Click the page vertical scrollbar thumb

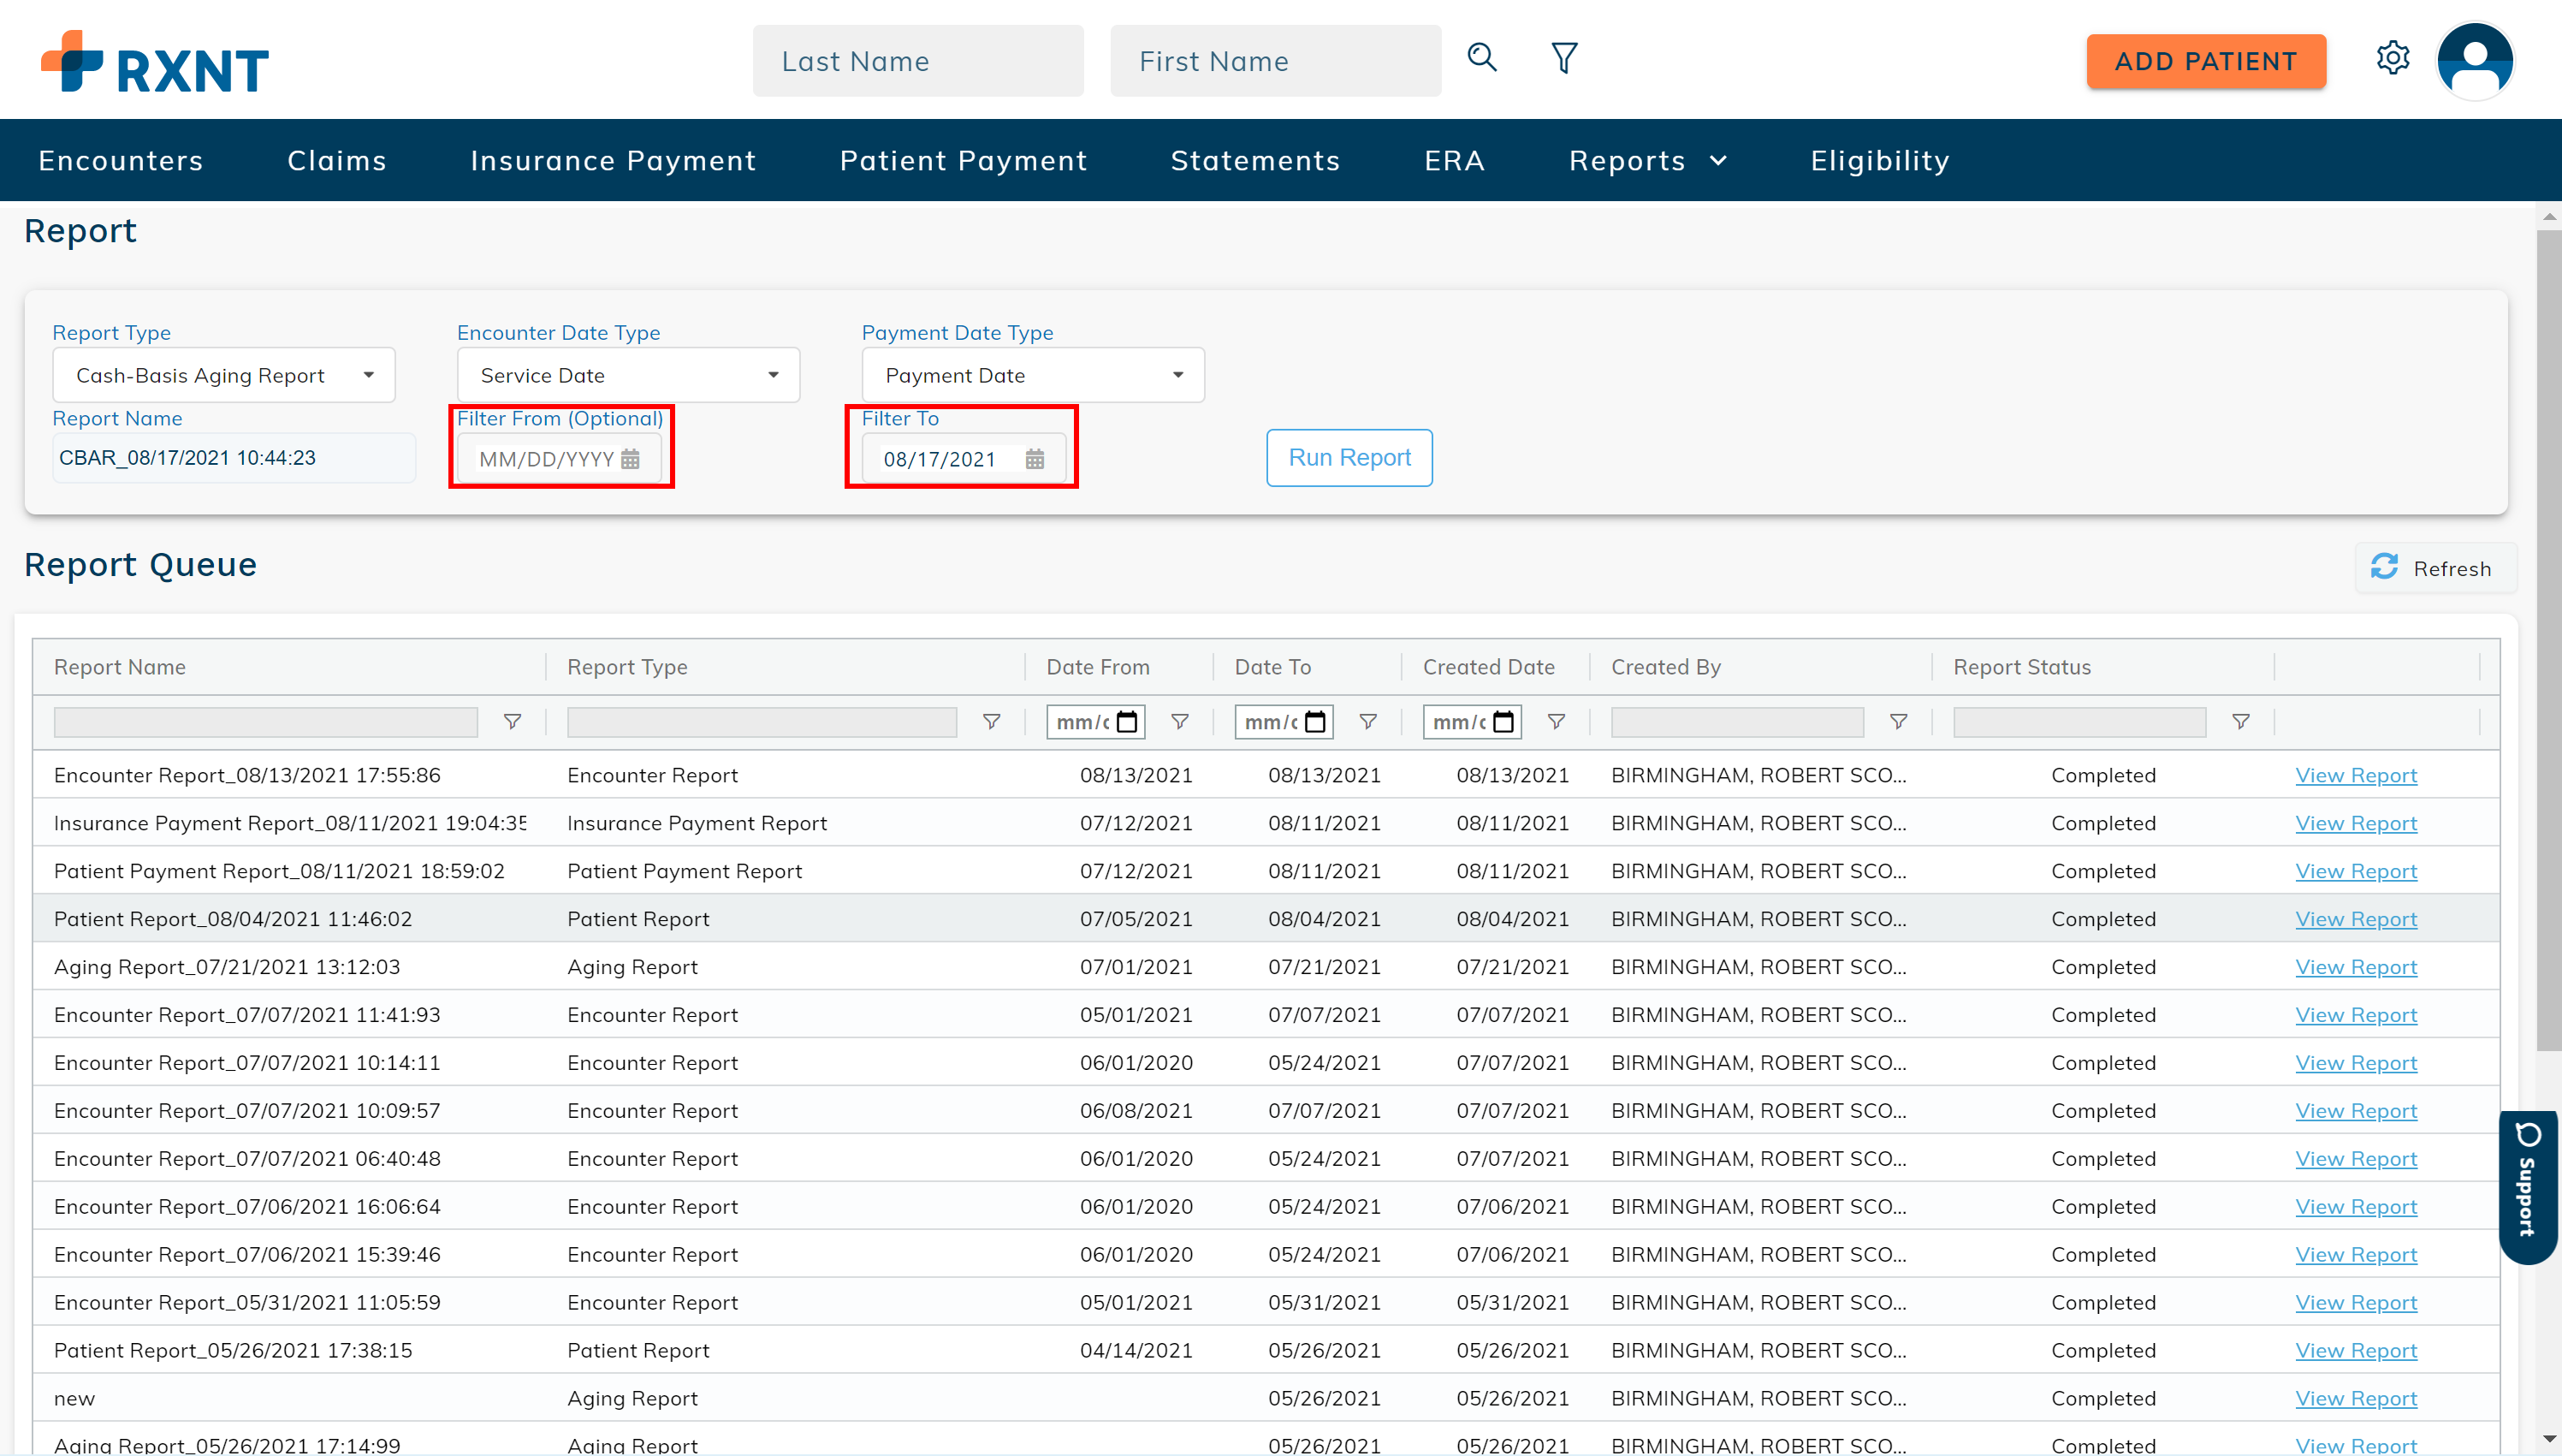(2548, 640)
